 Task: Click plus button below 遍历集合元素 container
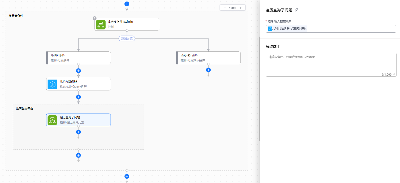pyautogui.click(x=78, y=155)
